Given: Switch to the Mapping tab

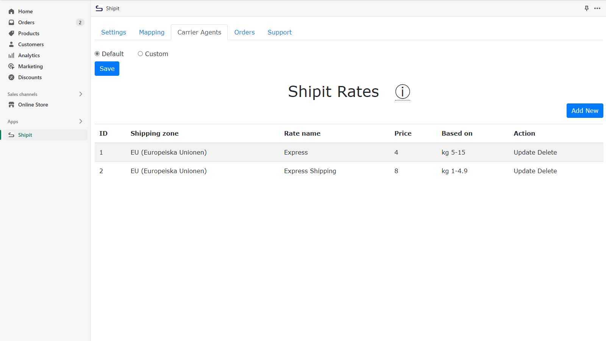Looking at the screenshot, I should [x=151, y=32].
